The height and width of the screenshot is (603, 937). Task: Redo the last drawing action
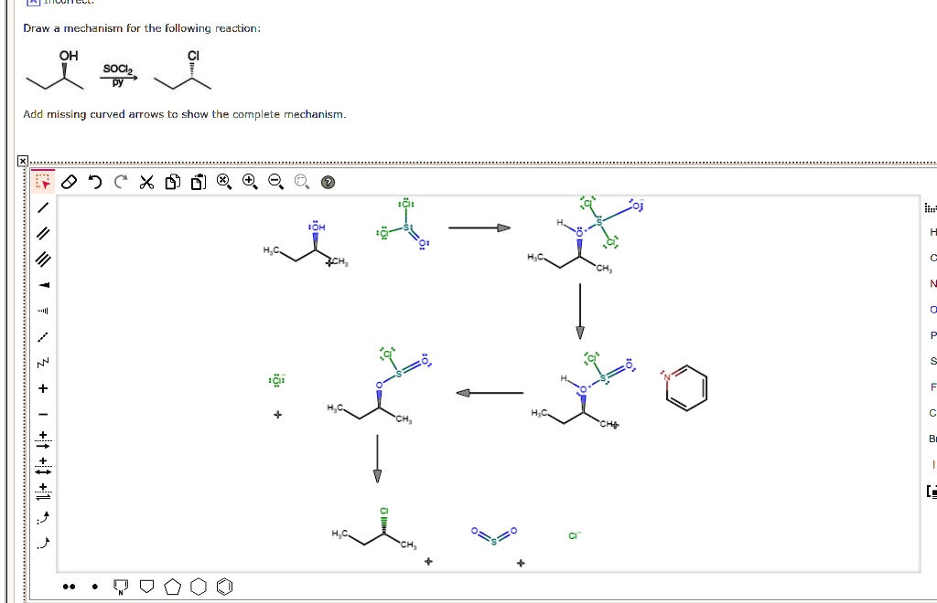tap(120, 181)
